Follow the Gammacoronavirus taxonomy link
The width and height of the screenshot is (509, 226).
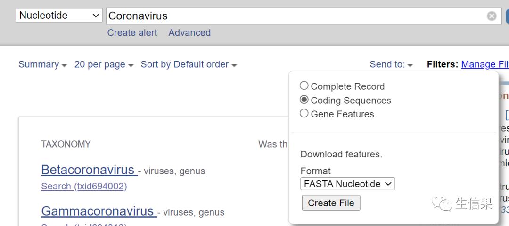[x=99, y=211]
